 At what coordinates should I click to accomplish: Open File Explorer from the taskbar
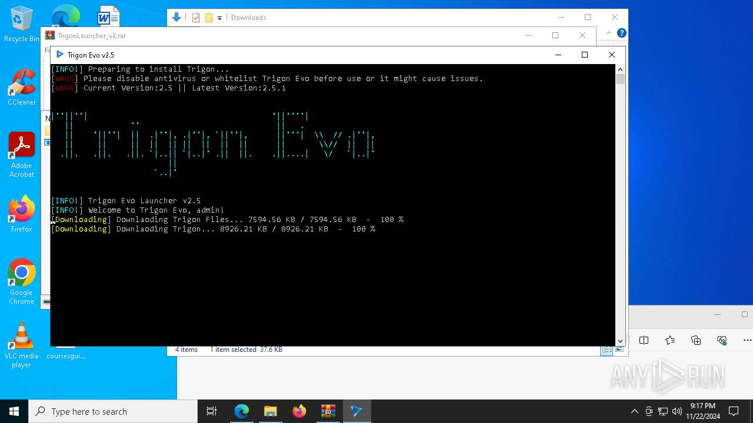pyautogui.click(x=270, y=411)
